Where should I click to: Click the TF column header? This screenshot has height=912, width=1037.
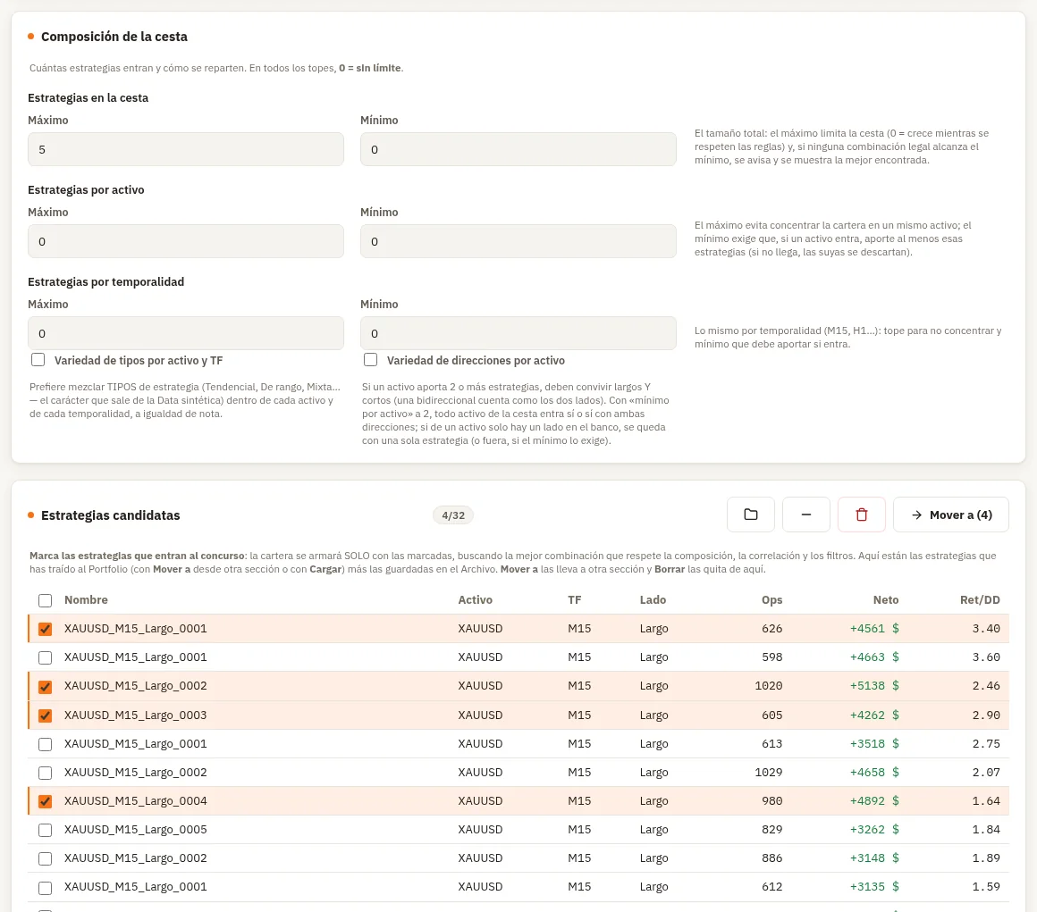[x=574, y=599]
